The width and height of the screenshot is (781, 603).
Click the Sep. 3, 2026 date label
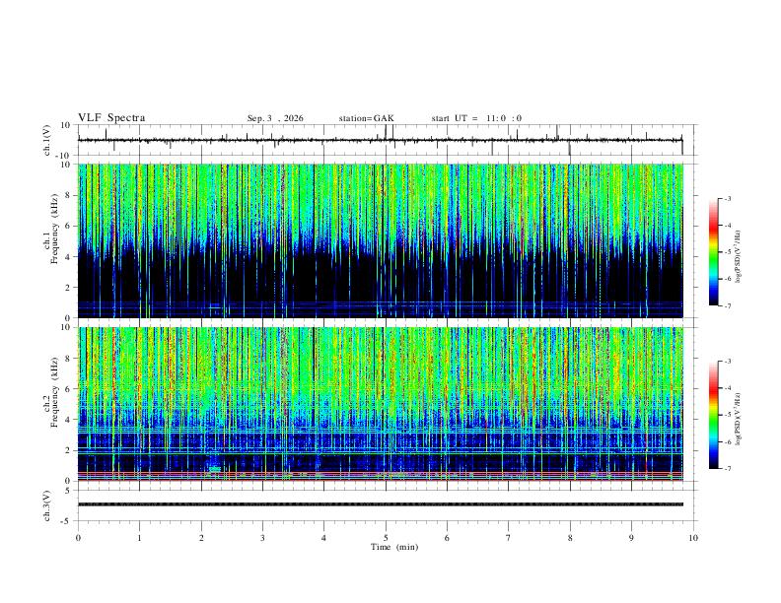pos(275,118)
